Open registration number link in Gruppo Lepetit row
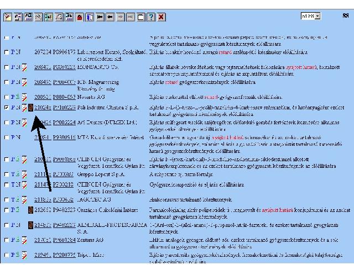This screenshot has width=354, height=265. click(43, 174)
